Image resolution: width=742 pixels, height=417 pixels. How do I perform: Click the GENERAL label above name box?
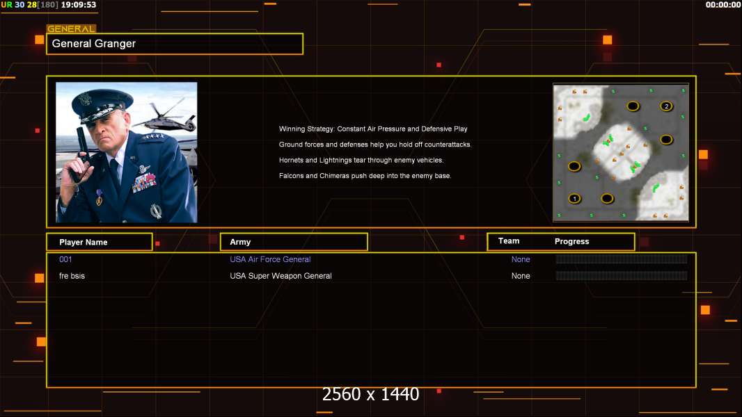click(71, 28)
